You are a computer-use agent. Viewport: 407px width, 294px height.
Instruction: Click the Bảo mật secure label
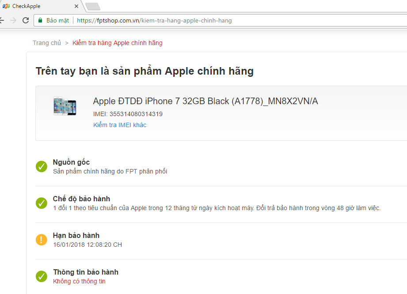pyautogui.click(x=57, y=20)
